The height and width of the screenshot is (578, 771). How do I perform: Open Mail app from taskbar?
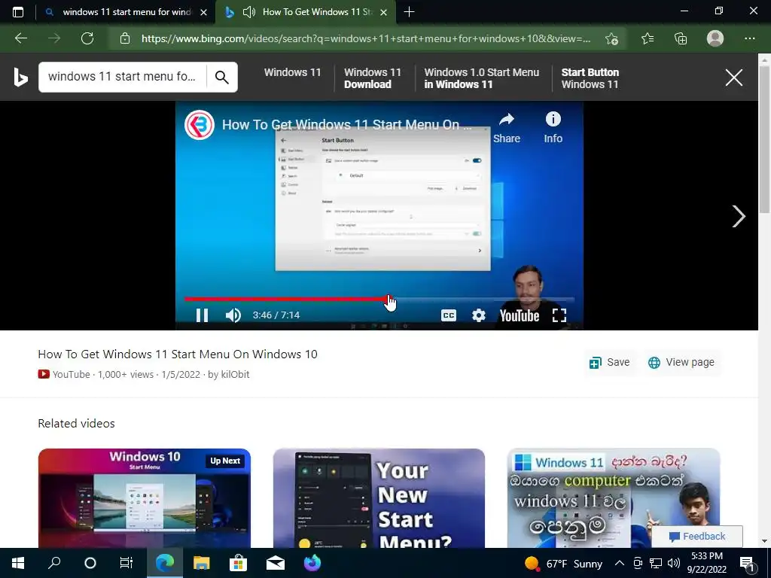coord(276,563)
